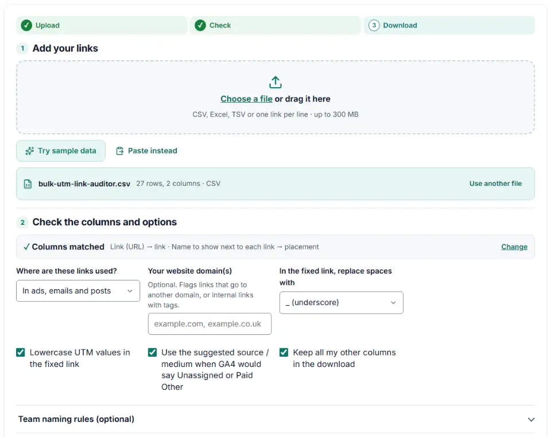Click the upload arrow icon in drop zone
This screenshot has width=551, height=437.
point(275,82)
